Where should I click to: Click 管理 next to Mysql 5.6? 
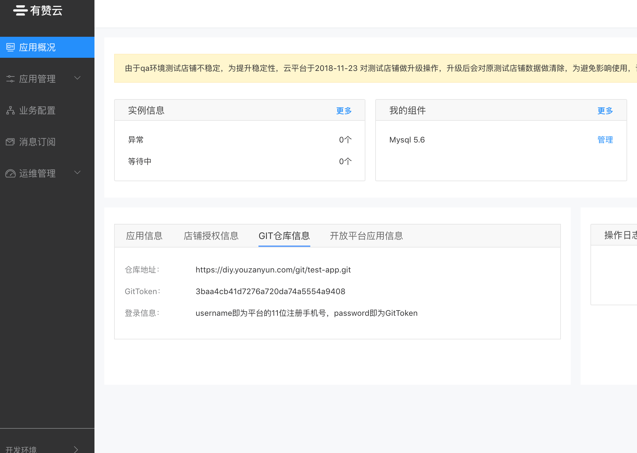605,140
